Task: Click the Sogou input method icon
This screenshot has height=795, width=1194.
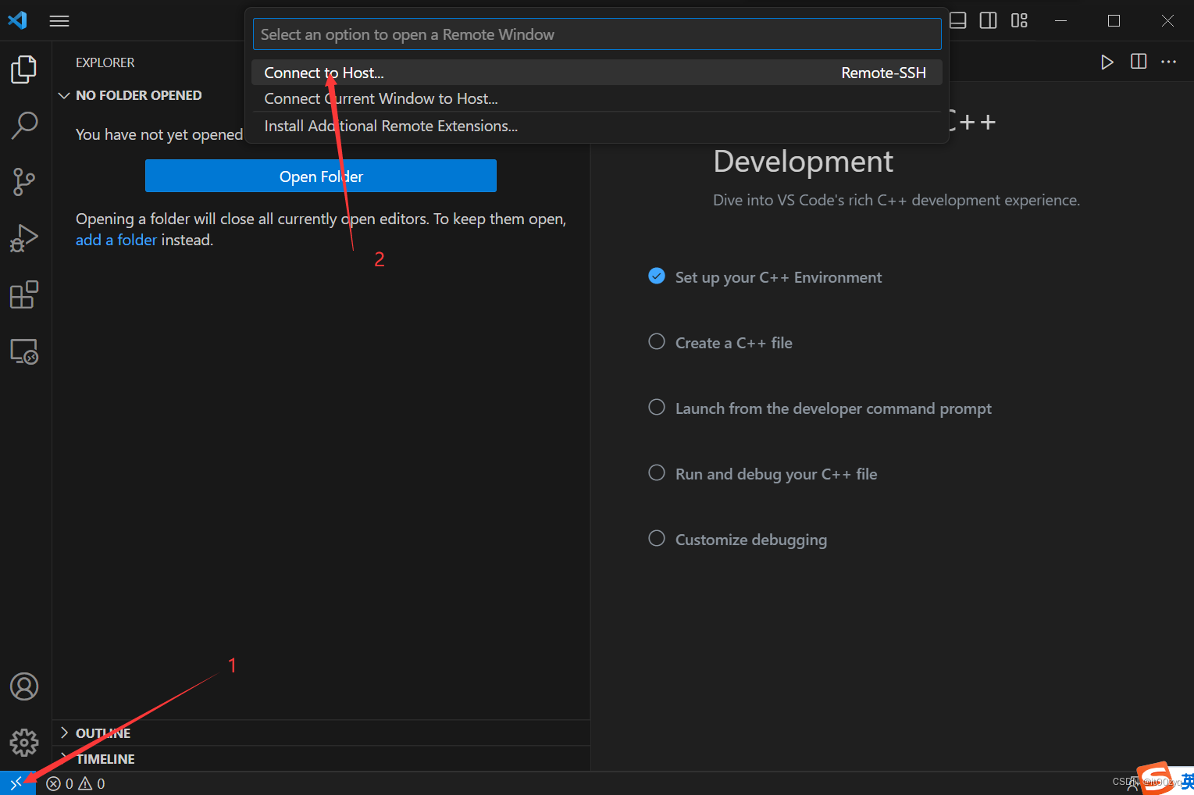Action: point(1157,779)
